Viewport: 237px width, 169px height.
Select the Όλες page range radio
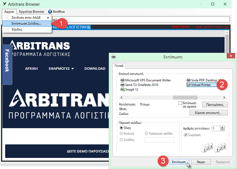pyautogui.click(x=121, y=128)
